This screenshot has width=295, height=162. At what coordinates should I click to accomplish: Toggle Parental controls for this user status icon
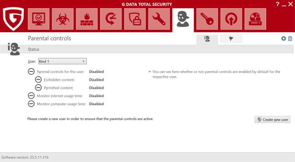[x=31, y=72]
